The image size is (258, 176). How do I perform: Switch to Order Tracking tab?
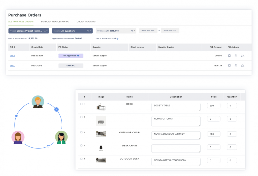click(86, 22)
